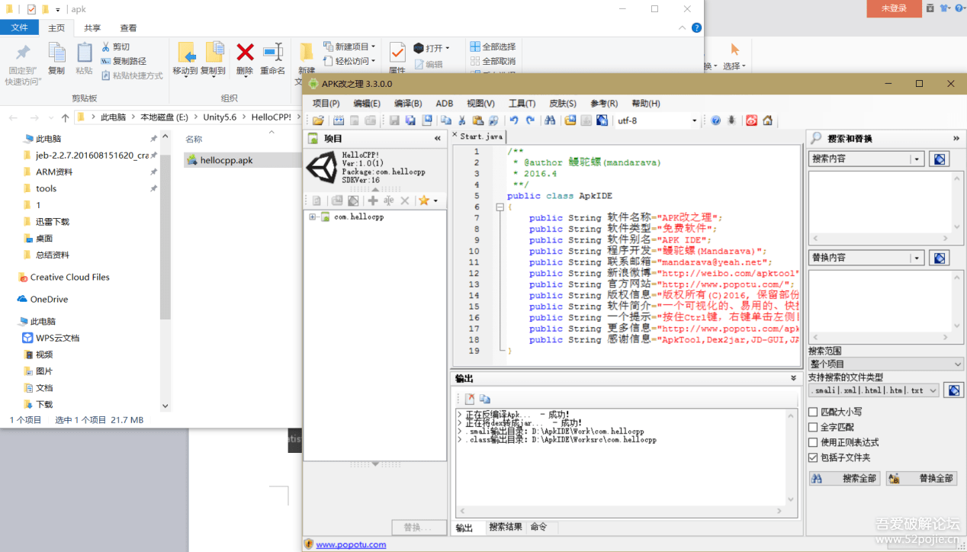Click 复制路径 in Explorer ribbon
The width and height of the screenshot is (967, 552).
point(124,61)
